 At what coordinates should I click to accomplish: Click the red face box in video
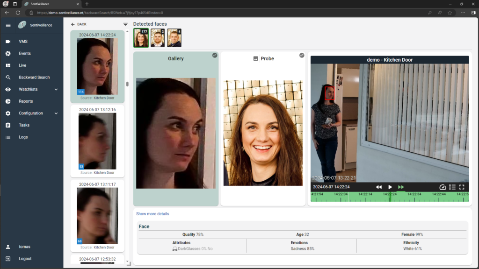[x=329, y=93]
